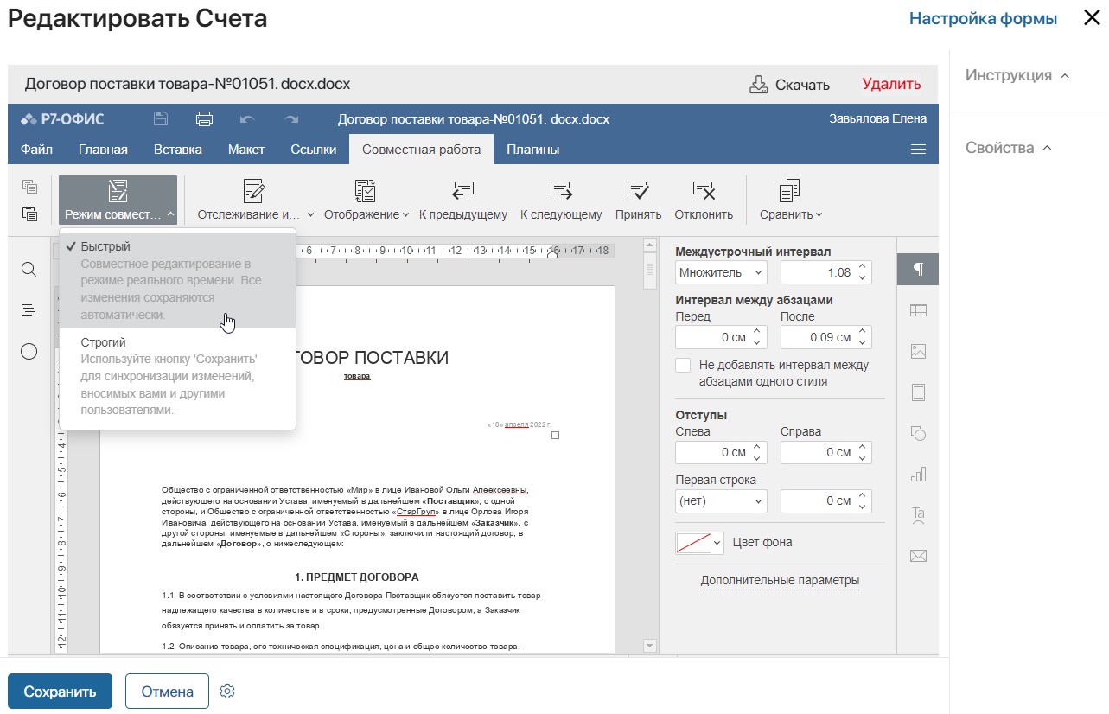1109x714 pixels.
Task: Open Дополнительные параметры link
Action: click(x=780, y=580)
